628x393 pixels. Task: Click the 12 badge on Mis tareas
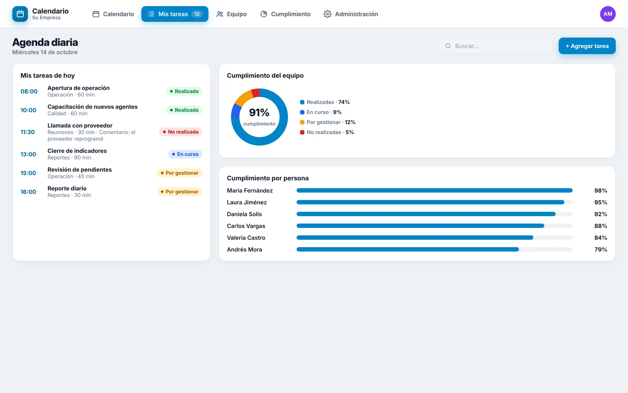pyautogui.click(x=197, y=14)
